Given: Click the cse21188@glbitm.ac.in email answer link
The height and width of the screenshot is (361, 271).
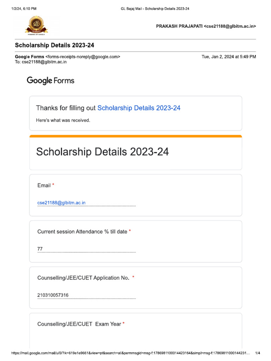Looking at the screenshot, I should [61, 203].
